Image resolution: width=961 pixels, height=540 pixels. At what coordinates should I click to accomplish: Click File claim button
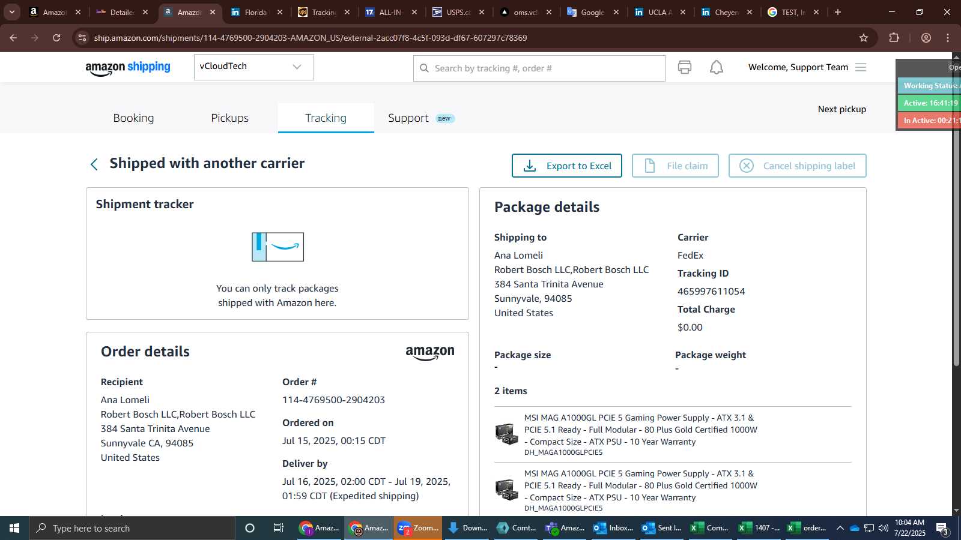675,166
